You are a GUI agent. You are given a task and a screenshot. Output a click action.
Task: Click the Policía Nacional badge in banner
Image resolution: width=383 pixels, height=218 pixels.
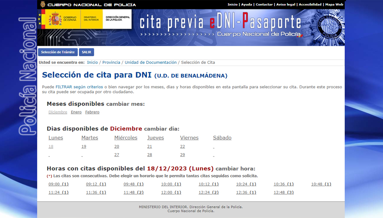tap(330, 27)
